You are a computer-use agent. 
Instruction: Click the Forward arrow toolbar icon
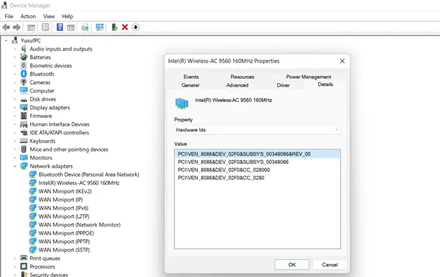coord(17,27)
